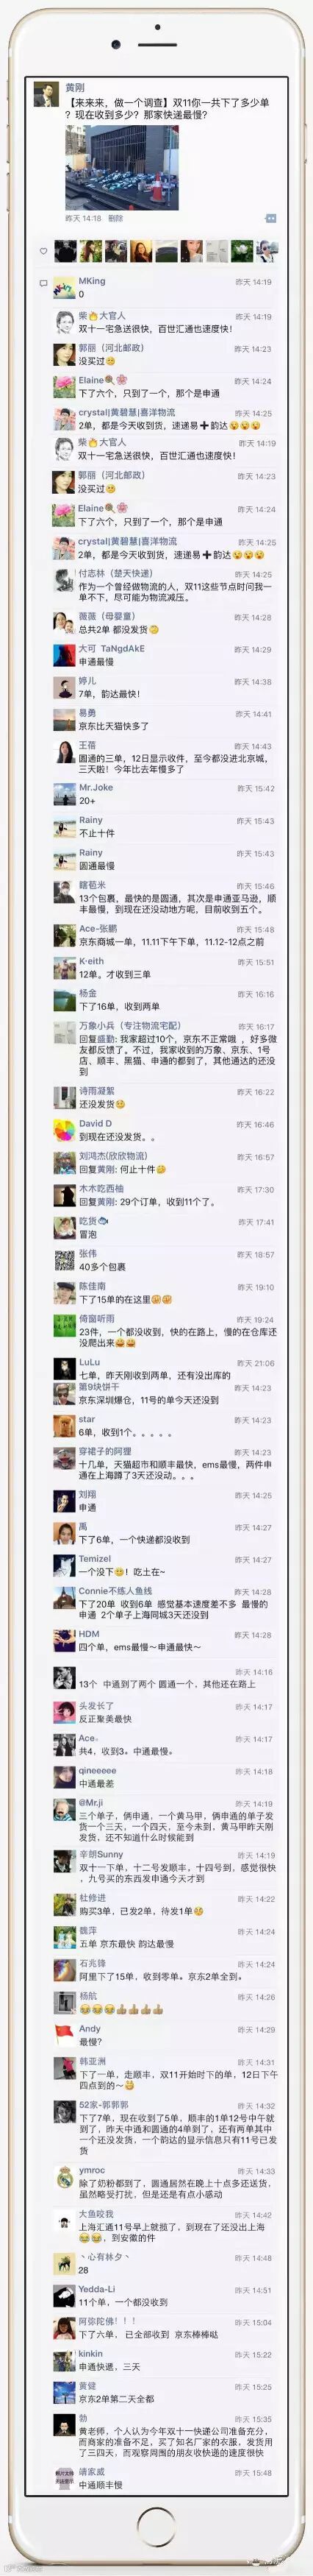Open commenter name Yedda-Li
313x2576 pixels.
pos(97,2290)
